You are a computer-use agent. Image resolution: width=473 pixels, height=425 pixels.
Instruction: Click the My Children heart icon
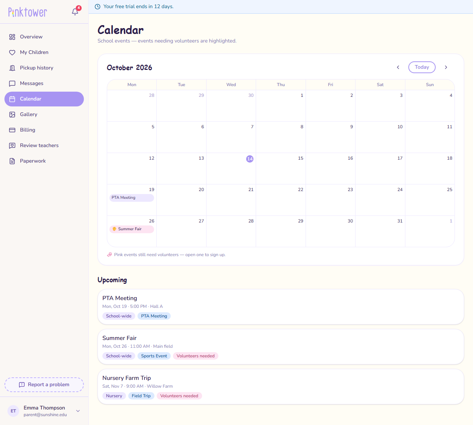click(12, 52)
